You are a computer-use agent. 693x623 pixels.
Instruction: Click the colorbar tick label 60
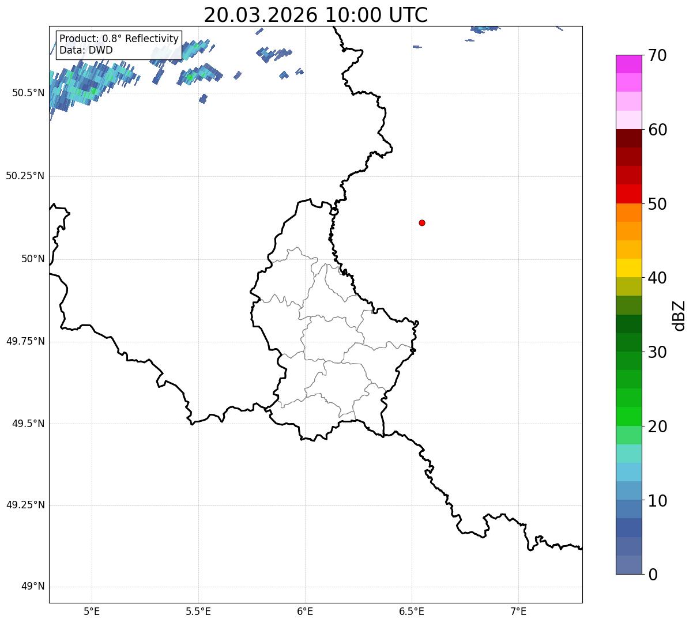(x=657, y=130)
